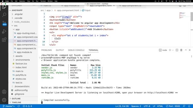
Task: Split the terminal panel
Action: point(177,50)
